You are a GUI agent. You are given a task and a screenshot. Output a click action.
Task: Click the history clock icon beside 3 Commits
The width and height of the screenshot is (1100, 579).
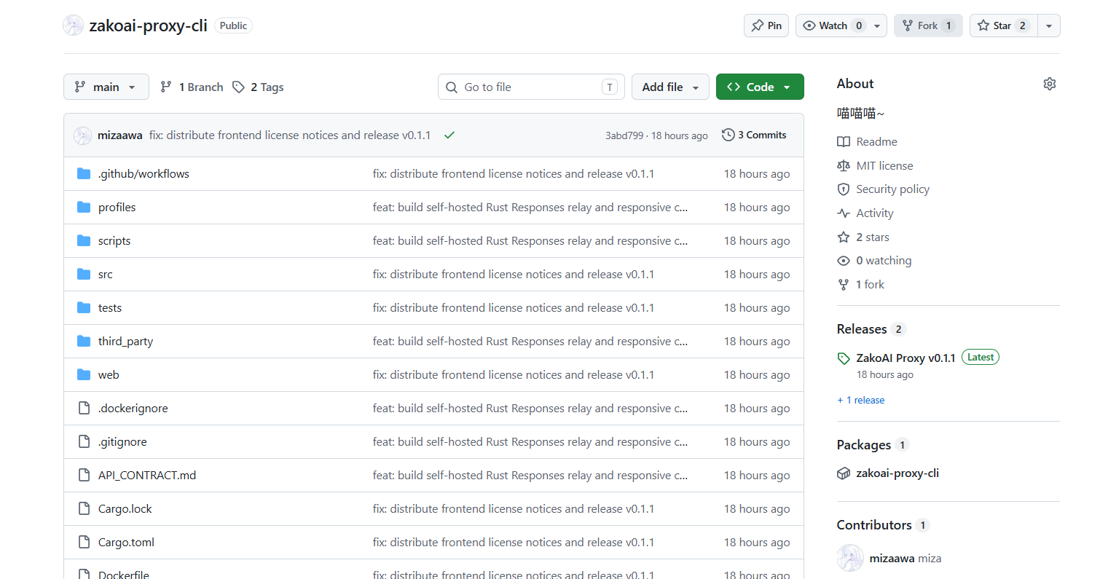(x=728, y=135)
